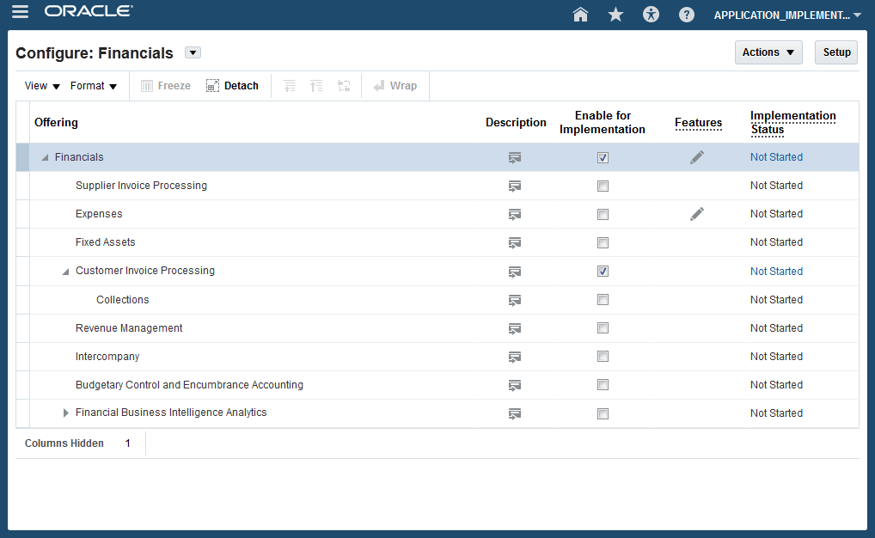The width and height of the screenshot is (875, 538).
Task: Expand Financial Business Intelligence Analytics node
Action: (66, 413)
